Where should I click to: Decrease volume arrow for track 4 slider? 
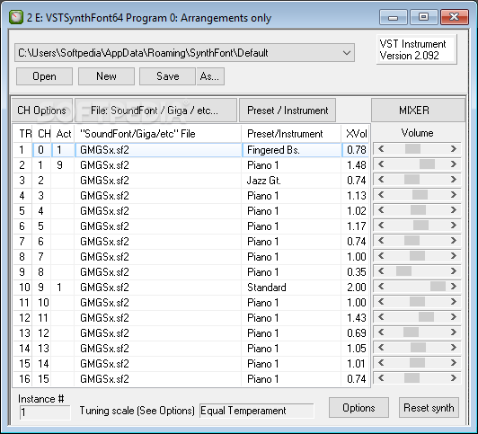(381, 194)
